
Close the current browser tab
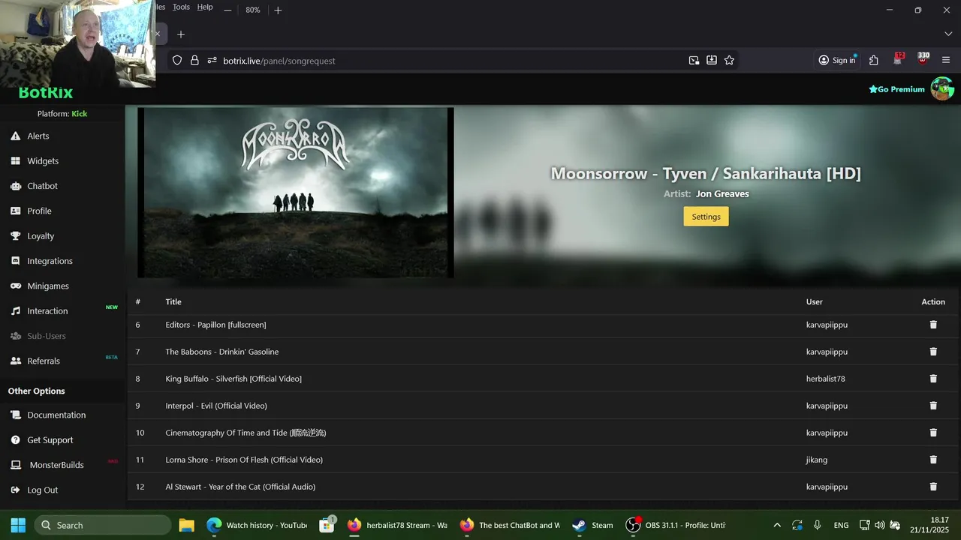[158, 34]
